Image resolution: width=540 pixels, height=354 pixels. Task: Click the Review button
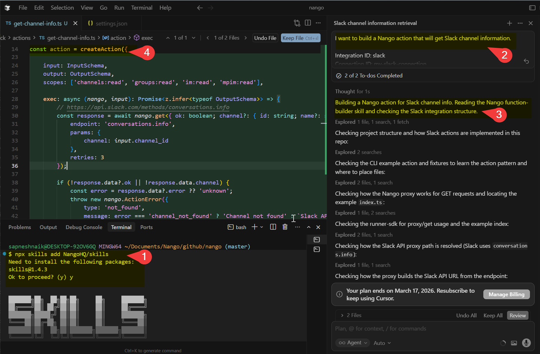pyautogui.click(x=518, y=315)
